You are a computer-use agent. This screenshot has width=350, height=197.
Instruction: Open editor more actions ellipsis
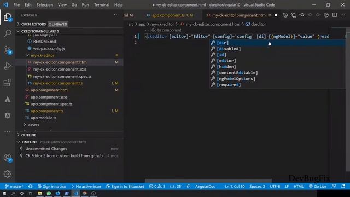pos(343,15)
